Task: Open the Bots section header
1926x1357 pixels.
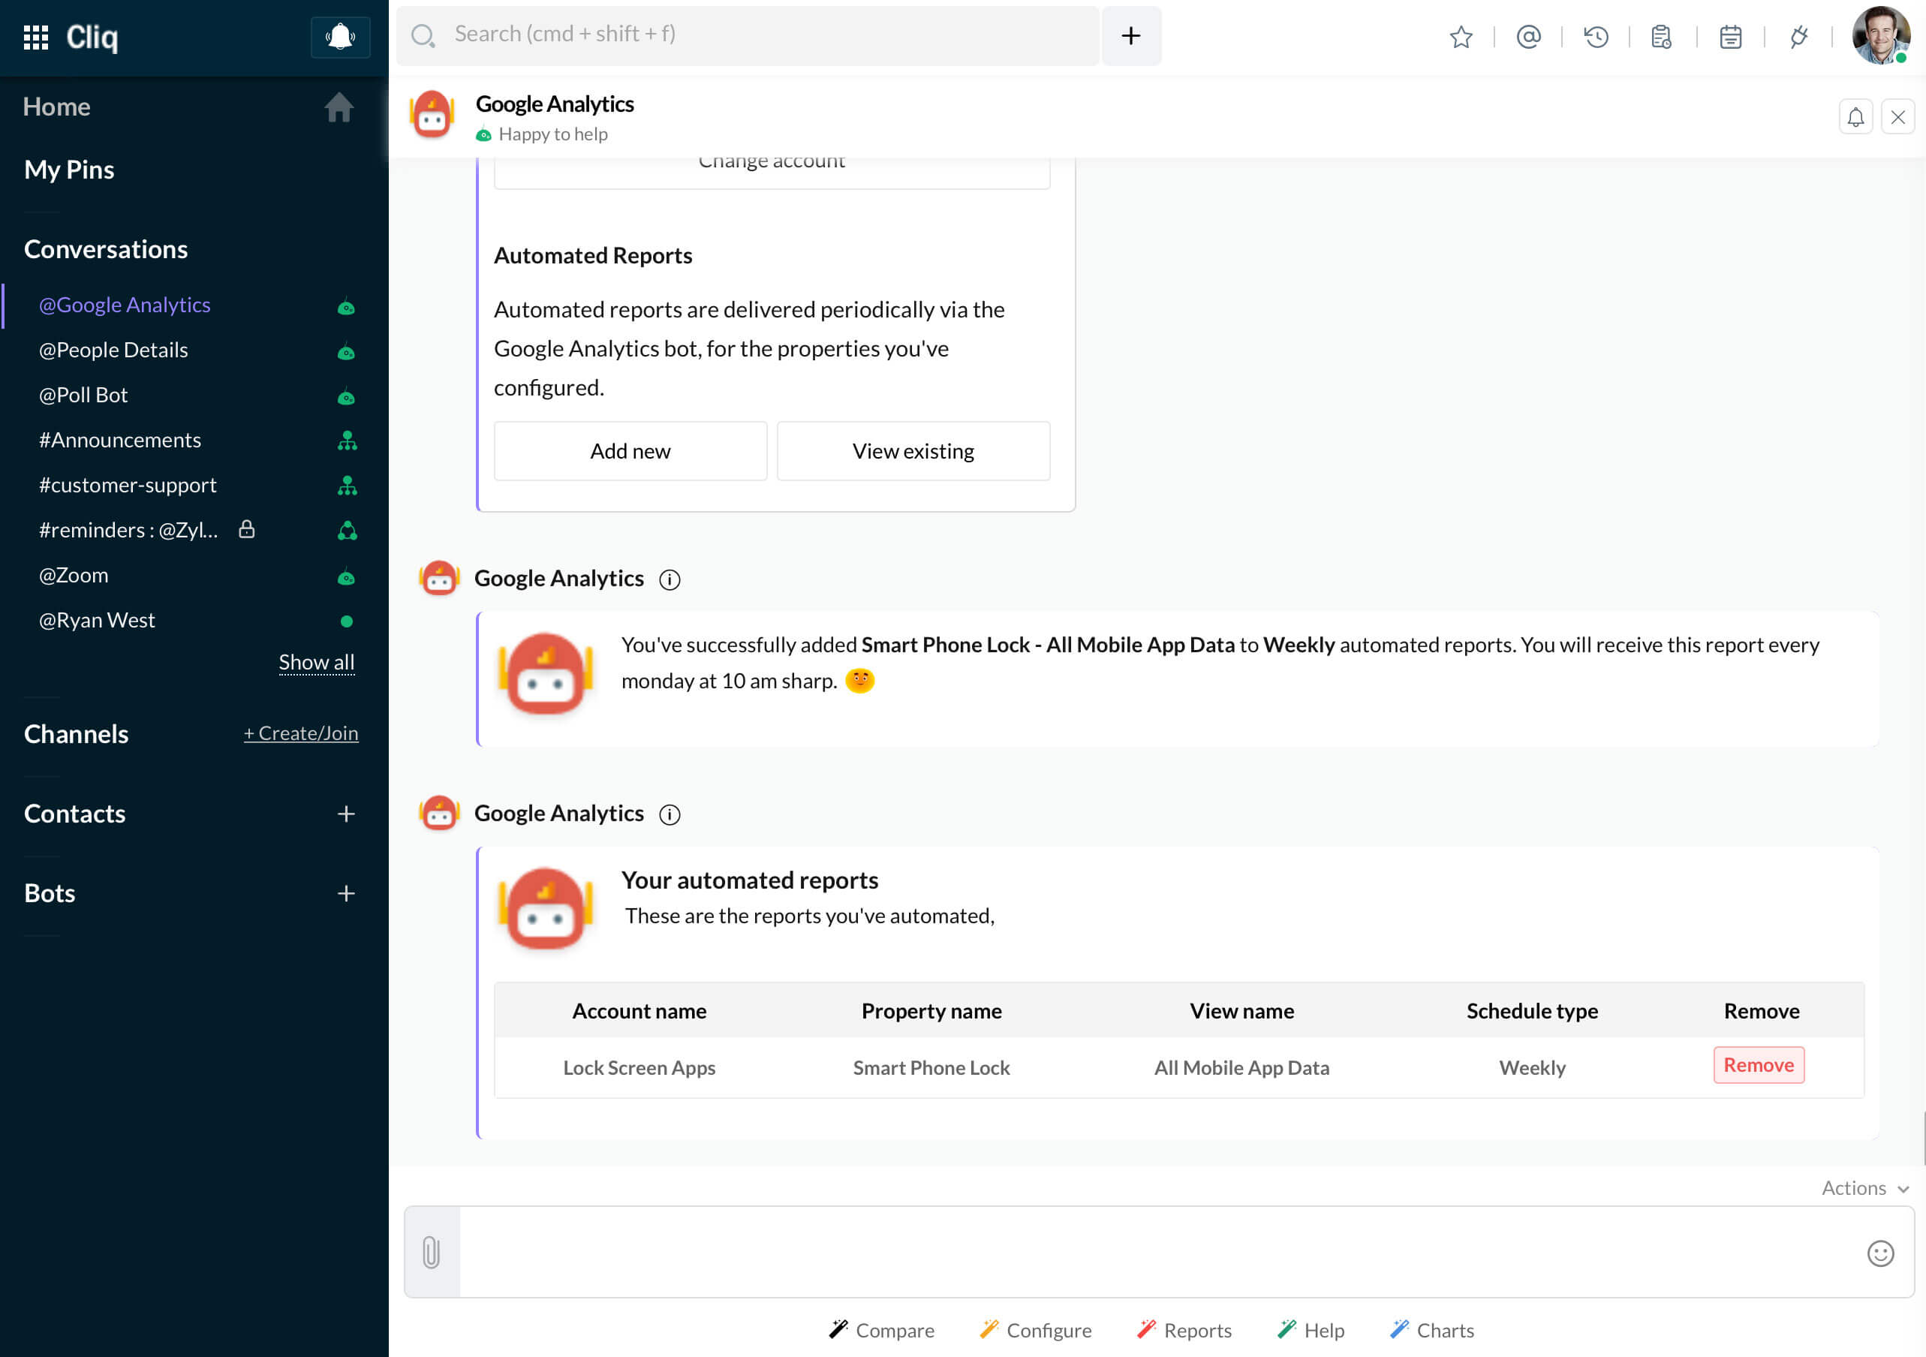Action: 50,894
